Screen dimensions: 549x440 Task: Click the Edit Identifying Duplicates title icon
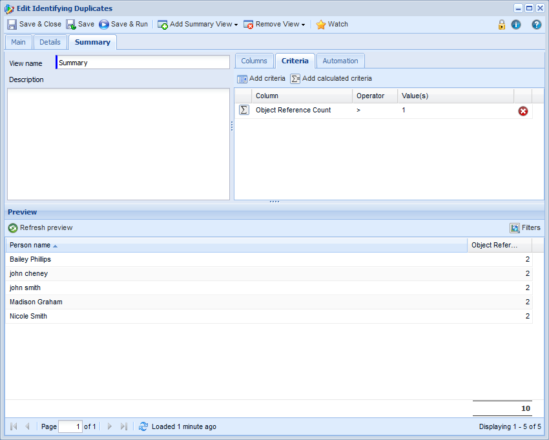10,9
